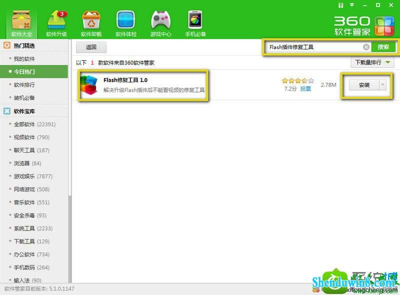Click the star rating of Flash修复工具

pos(297,81)
